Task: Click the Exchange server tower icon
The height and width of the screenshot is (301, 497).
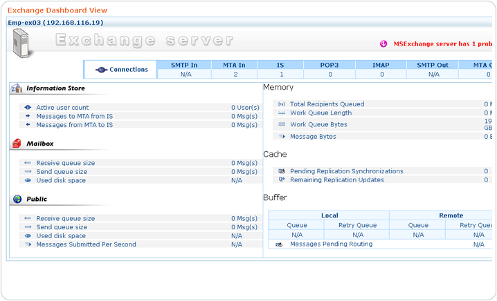Action: coord(22,43)
